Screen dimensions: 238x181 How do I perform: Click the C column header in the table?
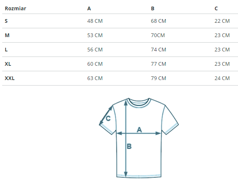click(x=216, y=8)
